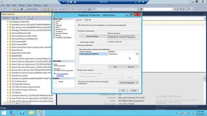The width and height of the screenshot is (207, 116).
Task: Click Connect Object Explorer icon
Action: [x=14, y=18]
